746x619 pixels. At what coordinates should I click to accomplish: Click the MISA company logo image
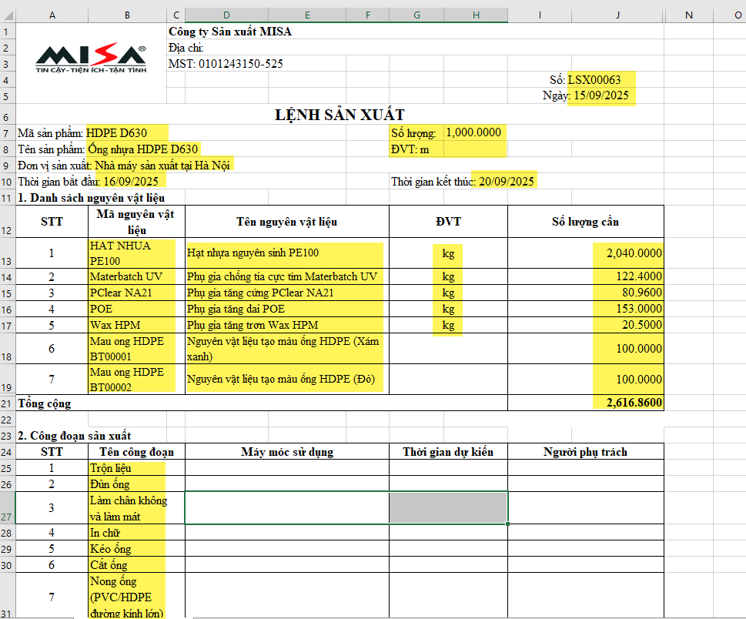coord(91,58)
